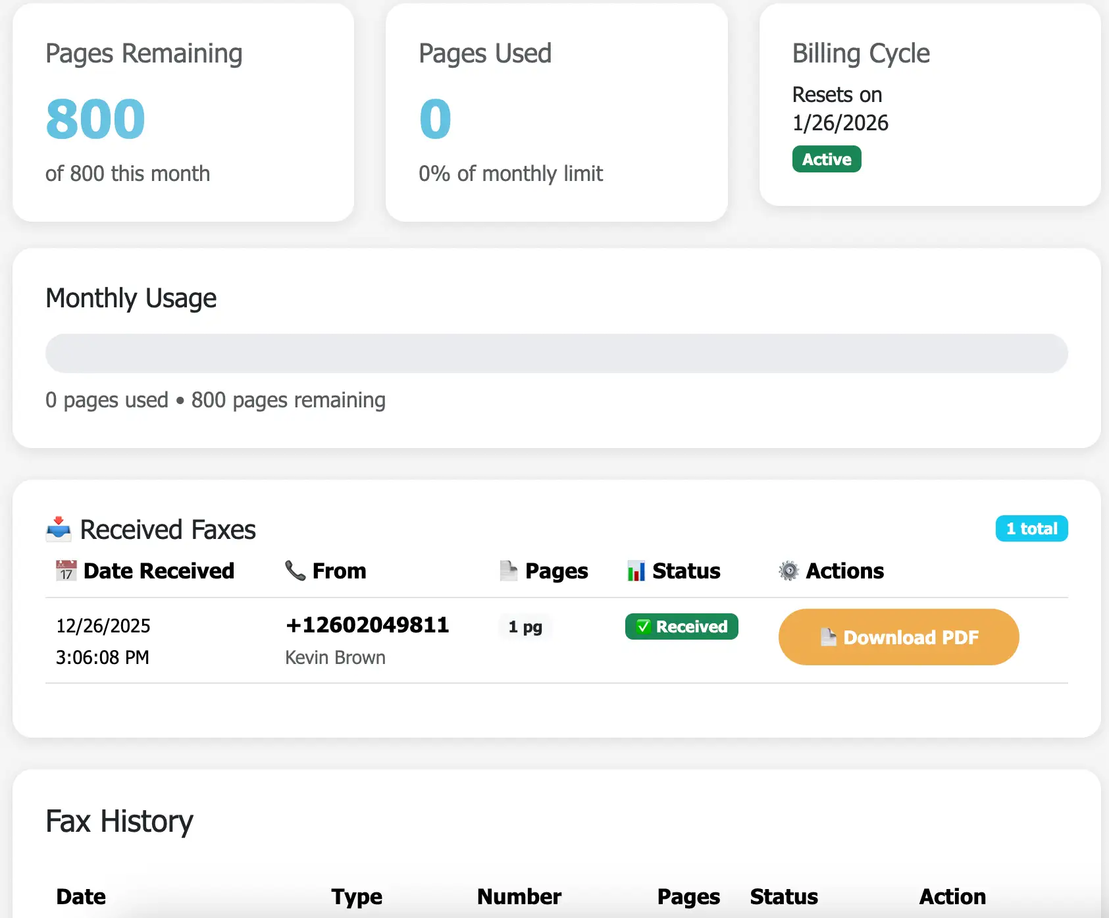Click the inbox tray icon beside Received Faxes
Viewport: 1109px width, 918px height.
click(59, 529)
